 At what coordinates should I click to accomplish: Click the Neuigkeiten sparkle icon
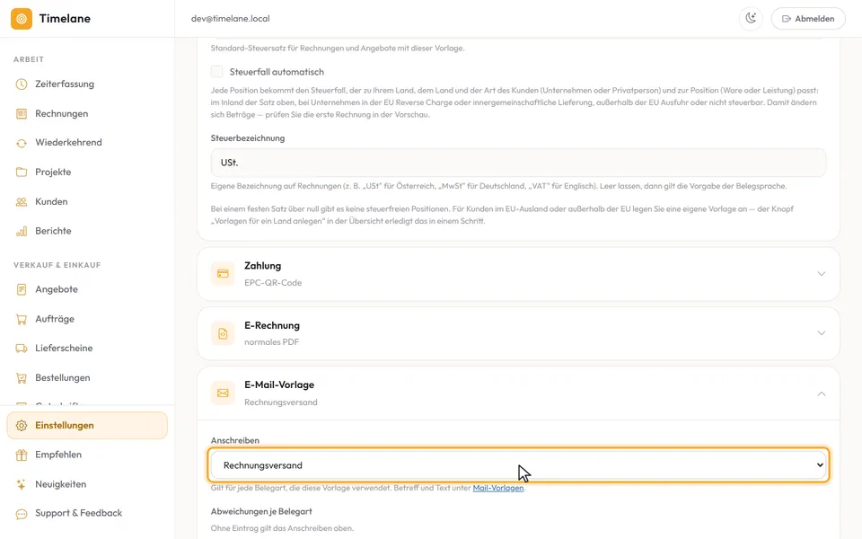click(22, 484)
